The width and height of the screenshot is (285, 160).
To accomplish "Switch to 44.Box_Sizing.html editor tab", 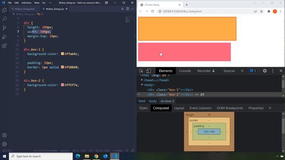I will point(24,9).
